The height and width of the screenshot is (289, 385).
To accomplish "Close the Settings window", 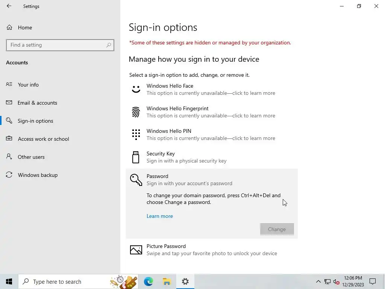I will [376, 6].
